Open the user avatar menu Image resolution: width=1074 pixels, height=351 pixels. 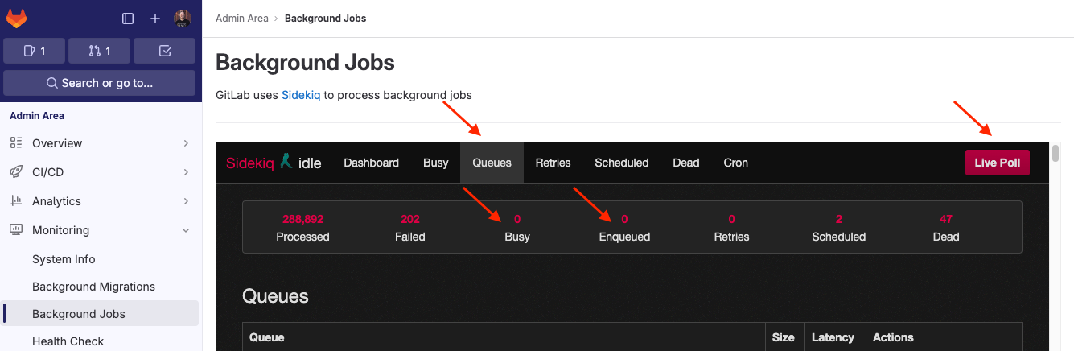point(183,19)
